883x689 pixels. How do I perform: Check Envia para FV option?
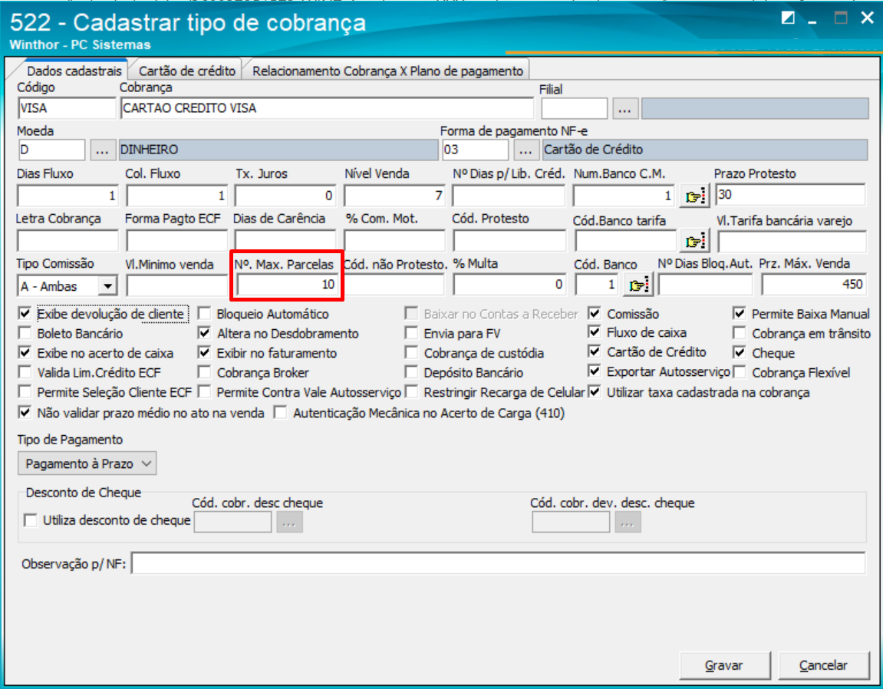pos(412,333)
